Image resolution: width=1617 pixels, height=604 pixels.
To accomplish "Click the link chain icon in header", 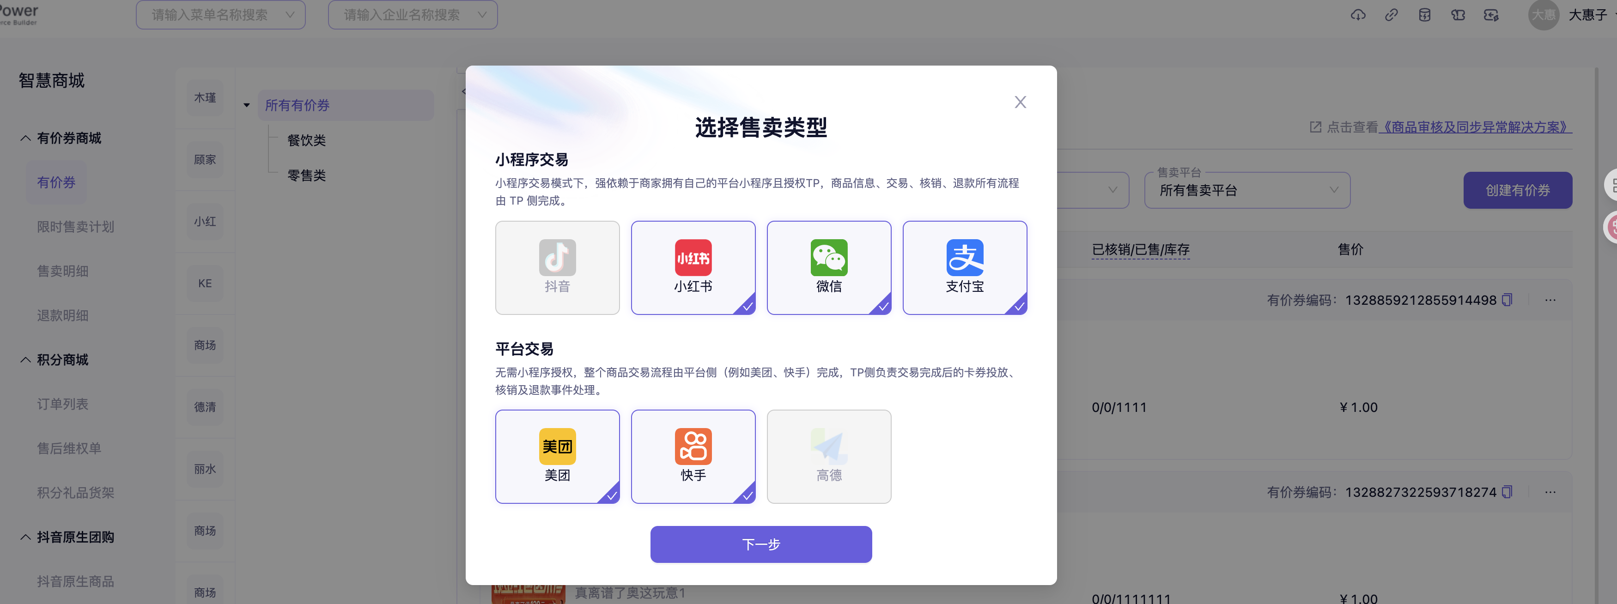I will 1391,15.
